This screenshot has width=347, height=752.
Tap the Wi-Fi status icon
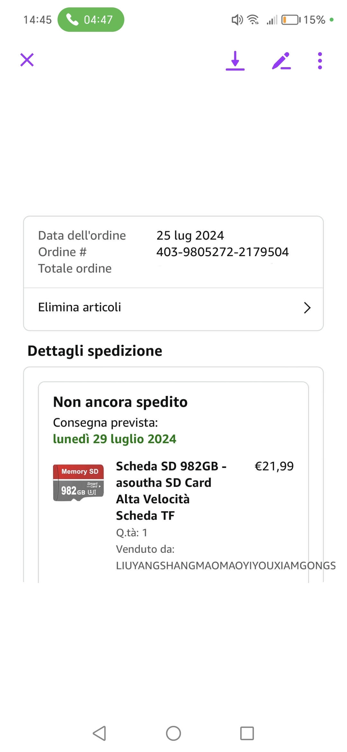[253, 20]
